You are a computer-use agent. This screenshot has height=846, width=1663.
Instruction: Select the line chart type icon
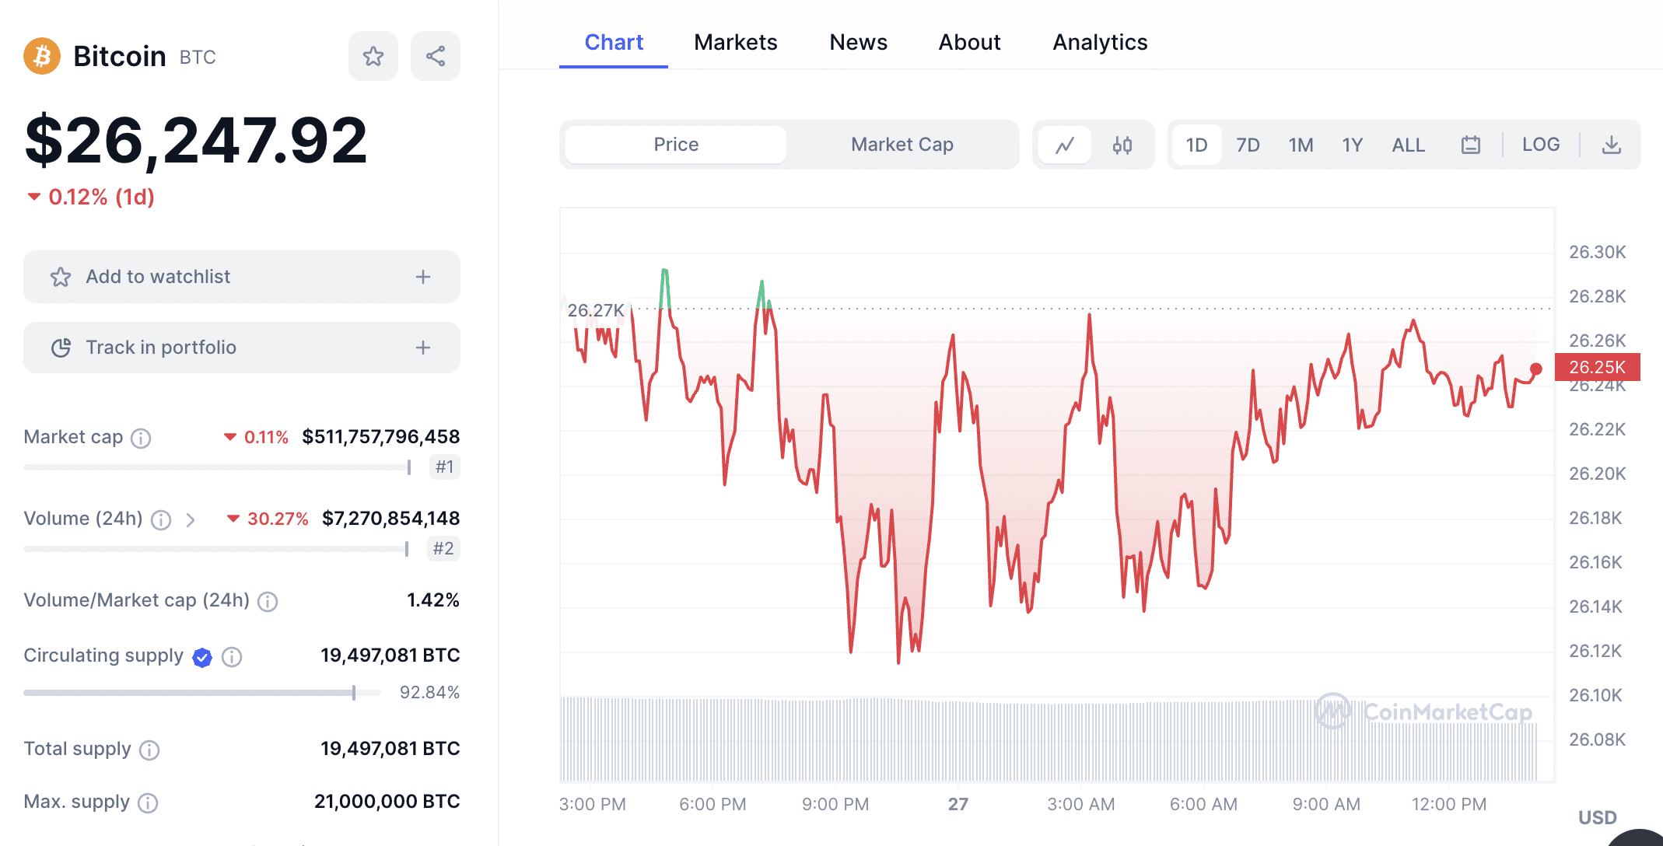tap(1067, 144)
